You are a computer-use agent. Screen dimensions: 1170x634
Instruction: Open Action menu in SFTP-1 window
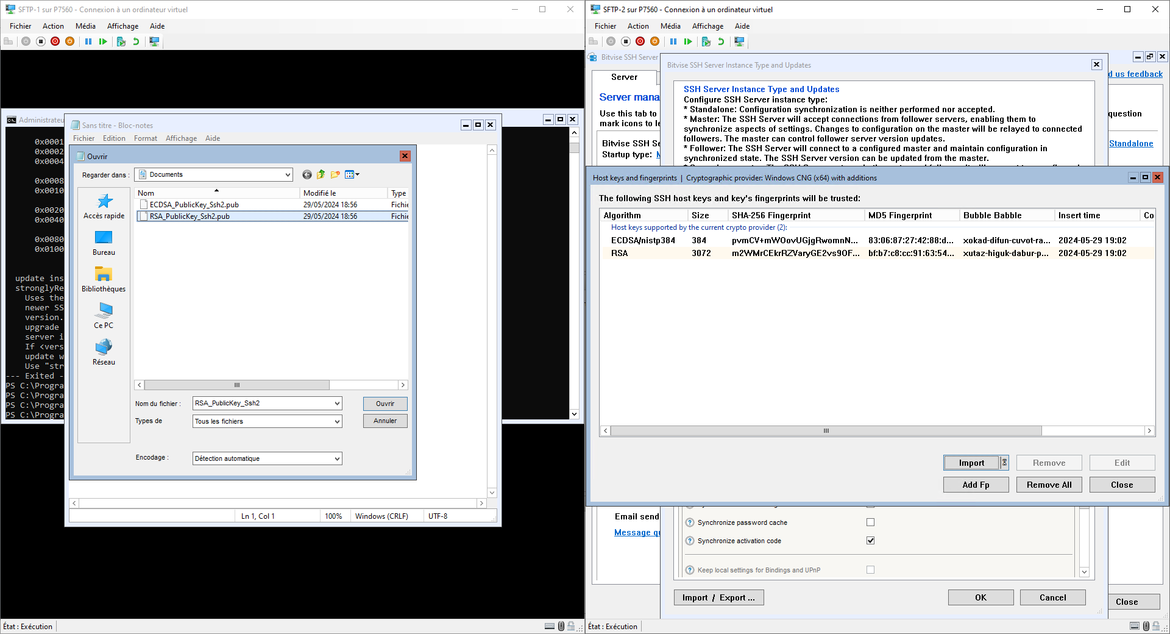[x=53, y=26]
